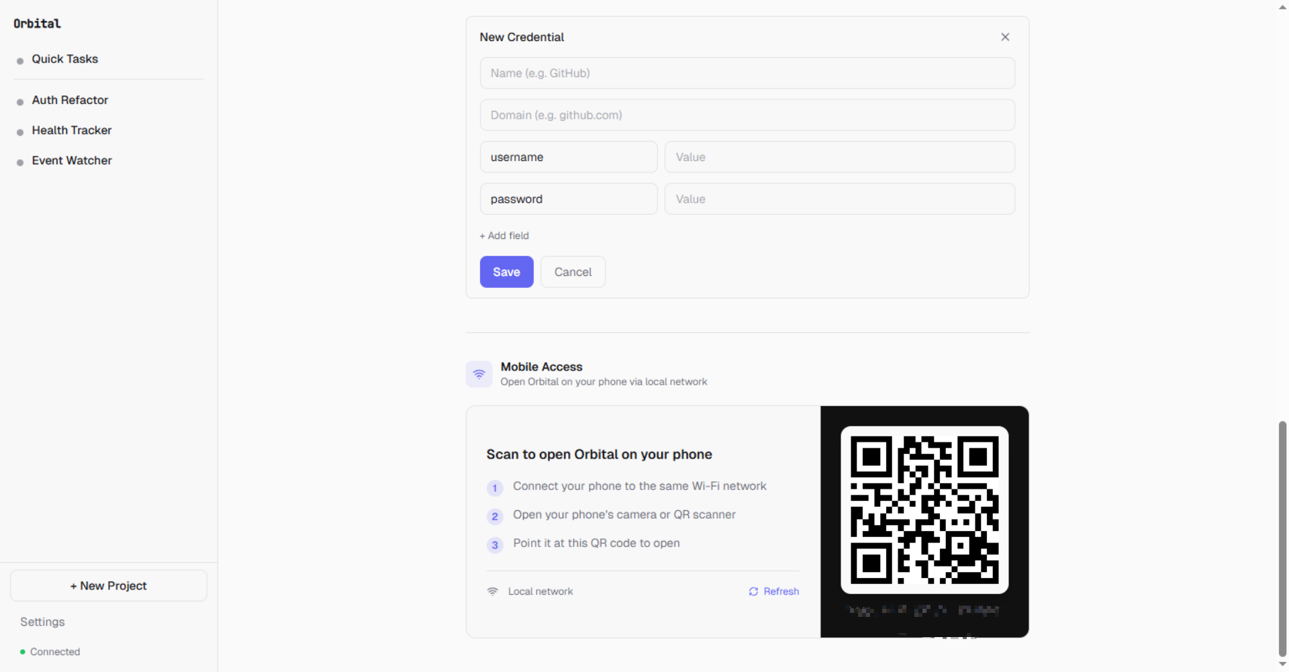The height and width of the screenshot is (672, 1289).
Task: Click the Orbital logo
Action: coord(36,23)
